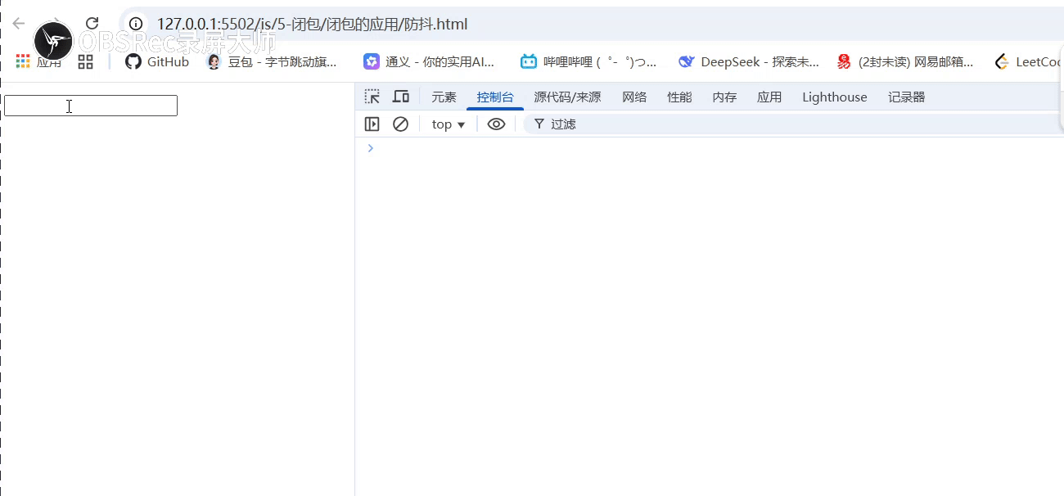Image resolution: width=1064 pixels, height=496 pixels.
Task: Open the GitHub bookmark
Action: pyautogui.click(x=156, y=61)
